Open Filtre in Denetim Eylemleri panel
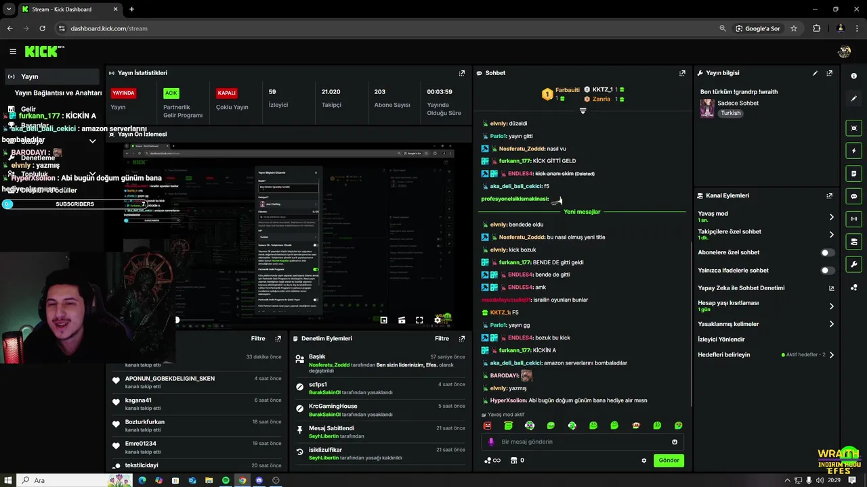 coord(442,338)
